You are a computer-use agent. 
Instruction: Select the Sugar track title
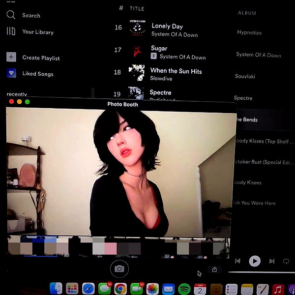click(x=159, y=48)
